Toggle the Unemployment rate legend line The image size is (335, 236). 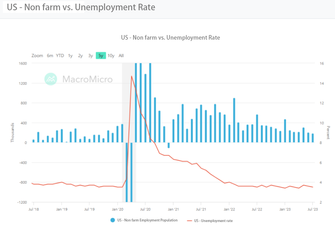(x=189, y=221)
